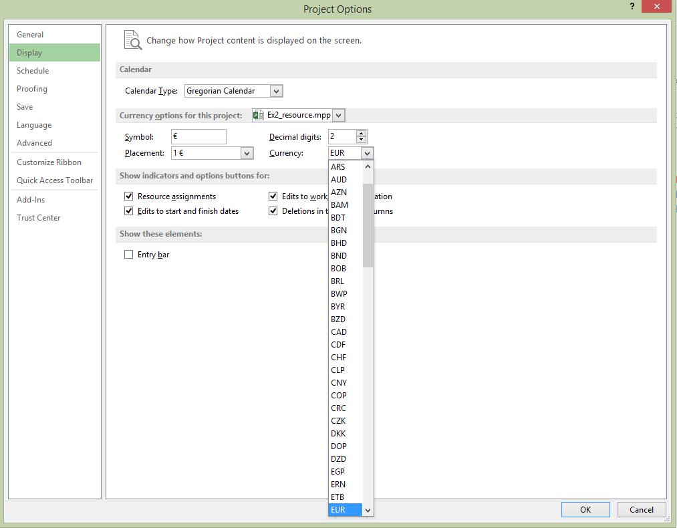
Task: Click the Decimal digits value field
Action: 342,136
